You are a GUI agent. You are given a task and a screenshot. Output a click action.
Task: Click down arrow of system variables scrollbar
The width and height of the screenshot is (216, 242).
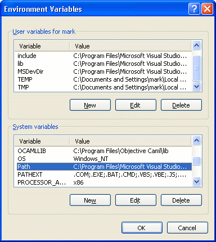pyautogui.click(x=197, y=182)
